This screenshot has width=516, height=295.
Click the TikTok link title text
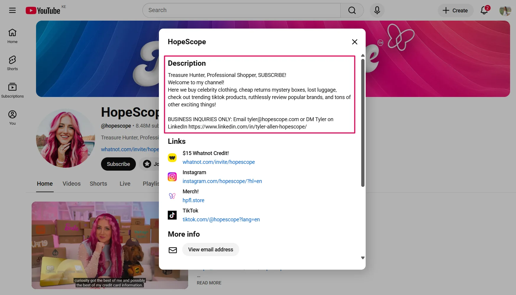click(x=190, y=211)
